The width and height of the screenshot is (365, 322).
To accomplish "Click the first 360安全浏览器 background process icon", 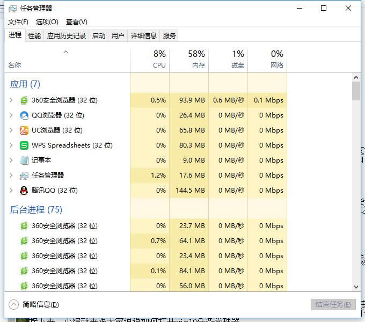I will coord(24,226).
